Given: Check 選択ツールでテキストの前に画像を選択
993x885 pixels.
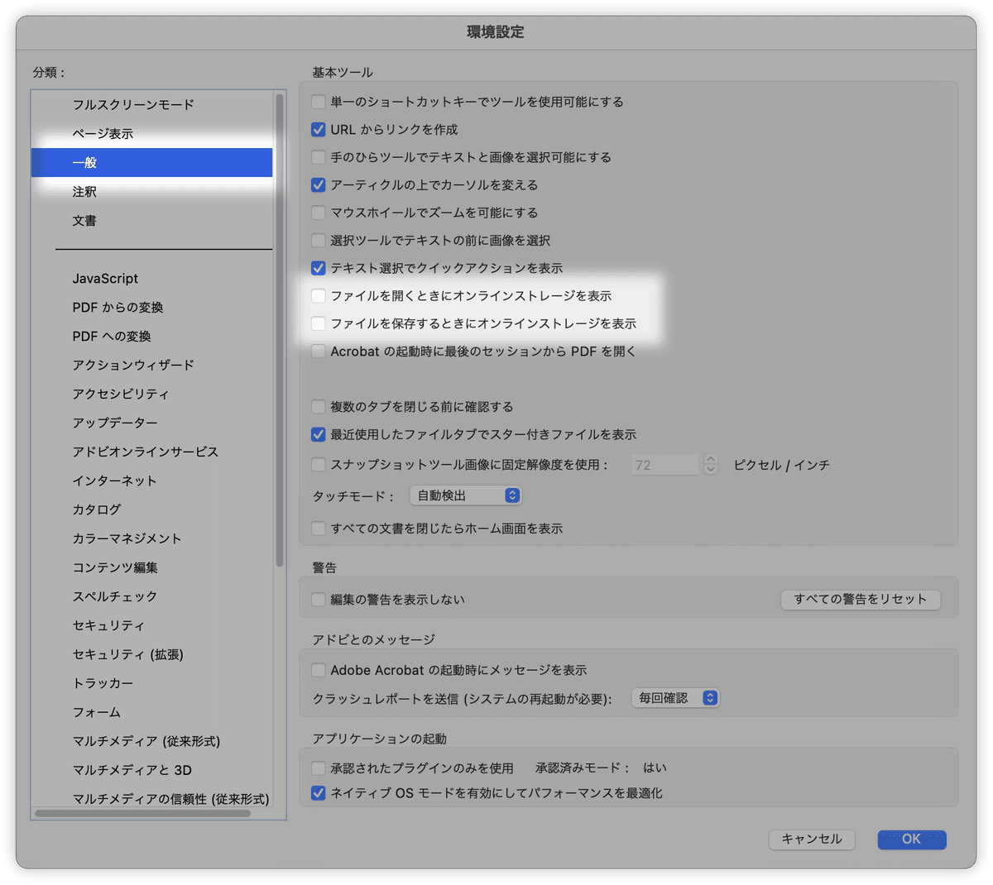Looking at the screenshot, I should pyautogui.click(x=319, y=241).
